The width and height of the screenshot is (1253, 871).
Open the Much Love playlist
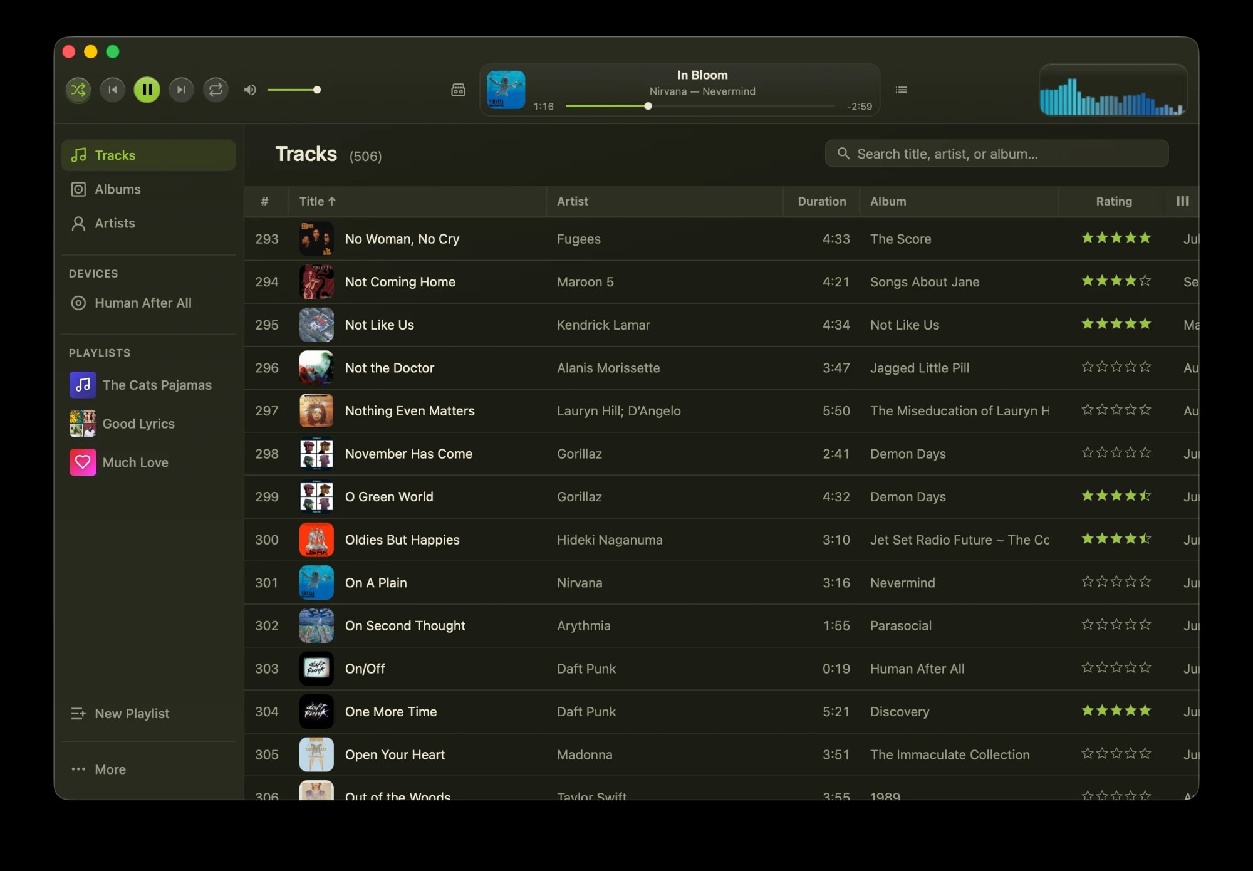click(148, 462)
